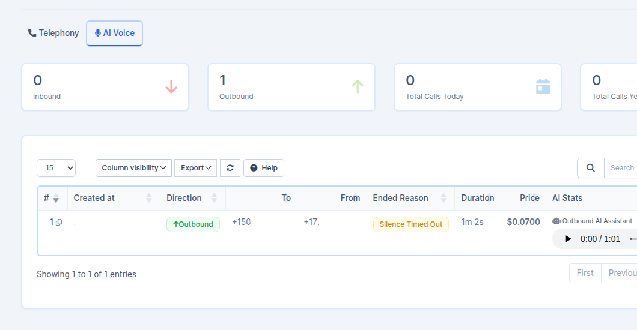Open call record number 1 link
The image size is (637, 330).
52,222
